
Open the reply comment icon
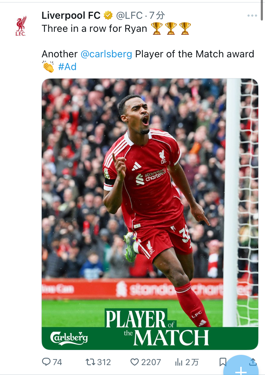click(x=46, y=362)
